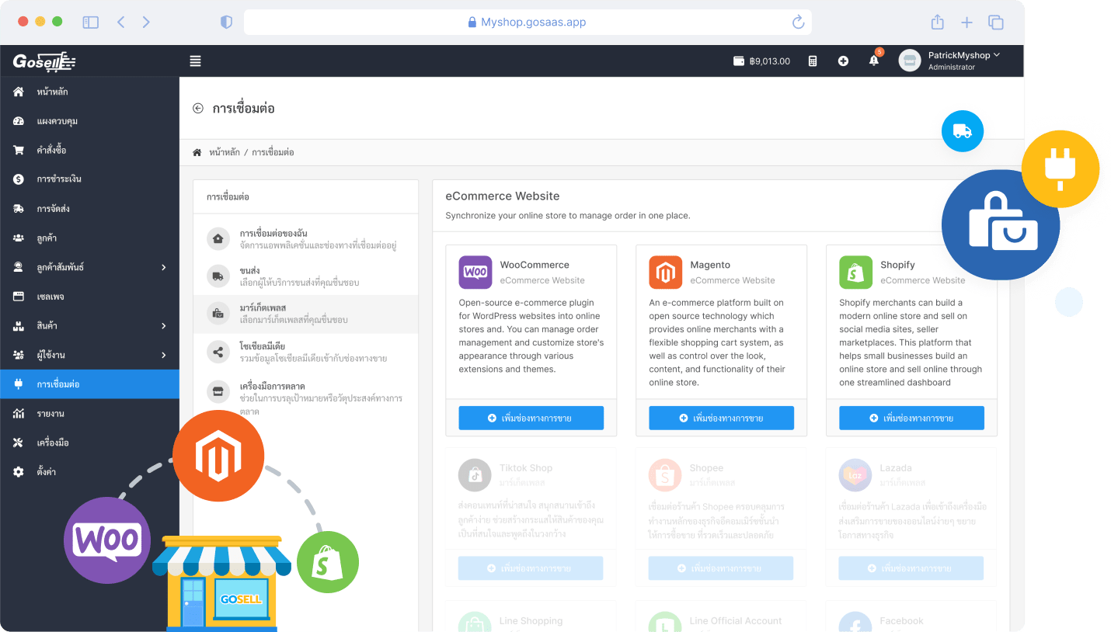Screen dimensions: 1111x632
Task: Open the PatrickMyshop account dropdown
Action: point(964,61)
